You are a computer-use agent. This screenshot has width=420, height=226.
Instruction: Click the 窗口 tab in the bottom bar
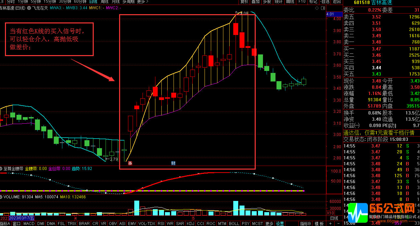click(17, 223)
